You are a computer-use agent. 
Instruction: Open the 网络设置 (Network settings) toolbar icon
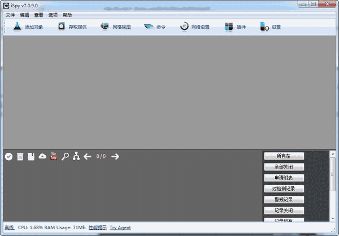[x=184, y=27]
